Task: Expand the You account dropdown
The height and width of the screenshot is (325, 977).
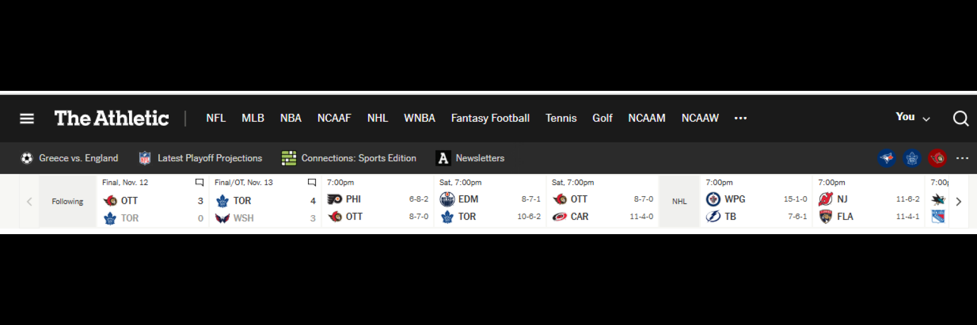Action: tap(913, 118)
